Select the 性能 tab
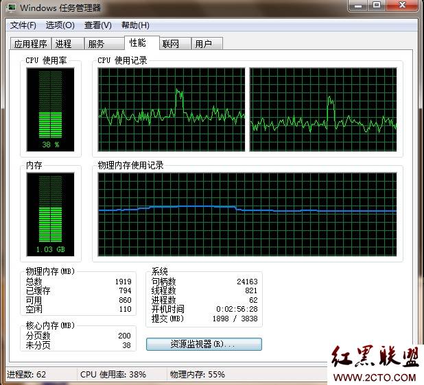The image size is (424, 385). [141, 42]
